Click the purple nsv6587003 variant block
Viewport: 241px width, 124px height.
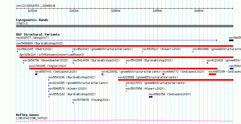tap(36, 74)
